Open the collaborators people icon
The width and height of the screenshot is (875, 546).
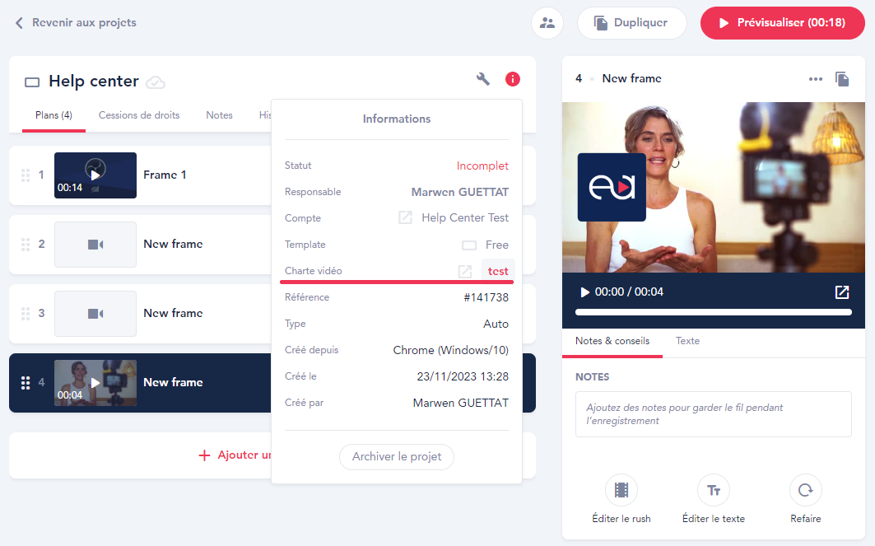point(547,23)
